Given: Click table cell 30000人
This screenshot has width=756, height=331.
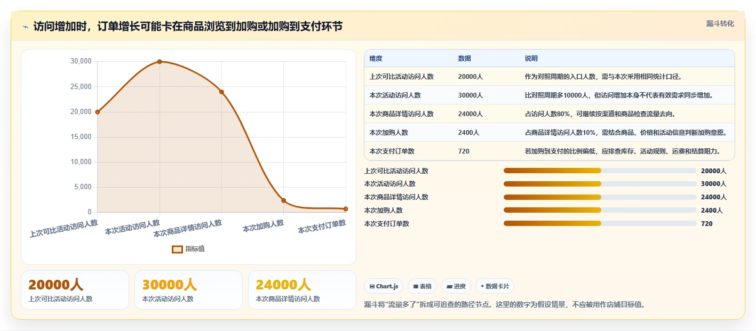Looking at the screenshot, I should [471, 95].
